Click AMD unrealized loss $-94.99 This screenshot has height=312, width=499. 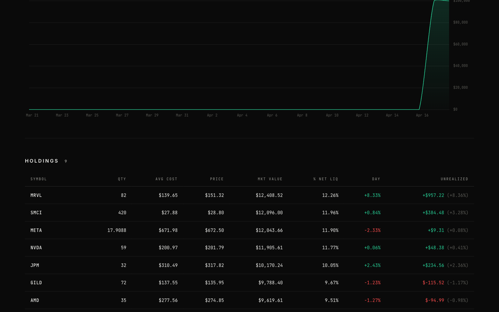point(435,300)
